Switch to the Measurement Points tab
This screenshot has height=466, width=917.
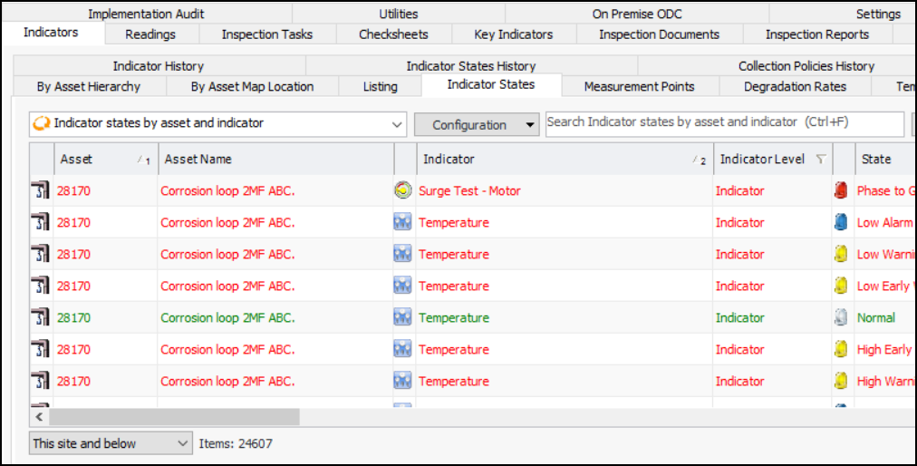639,87
